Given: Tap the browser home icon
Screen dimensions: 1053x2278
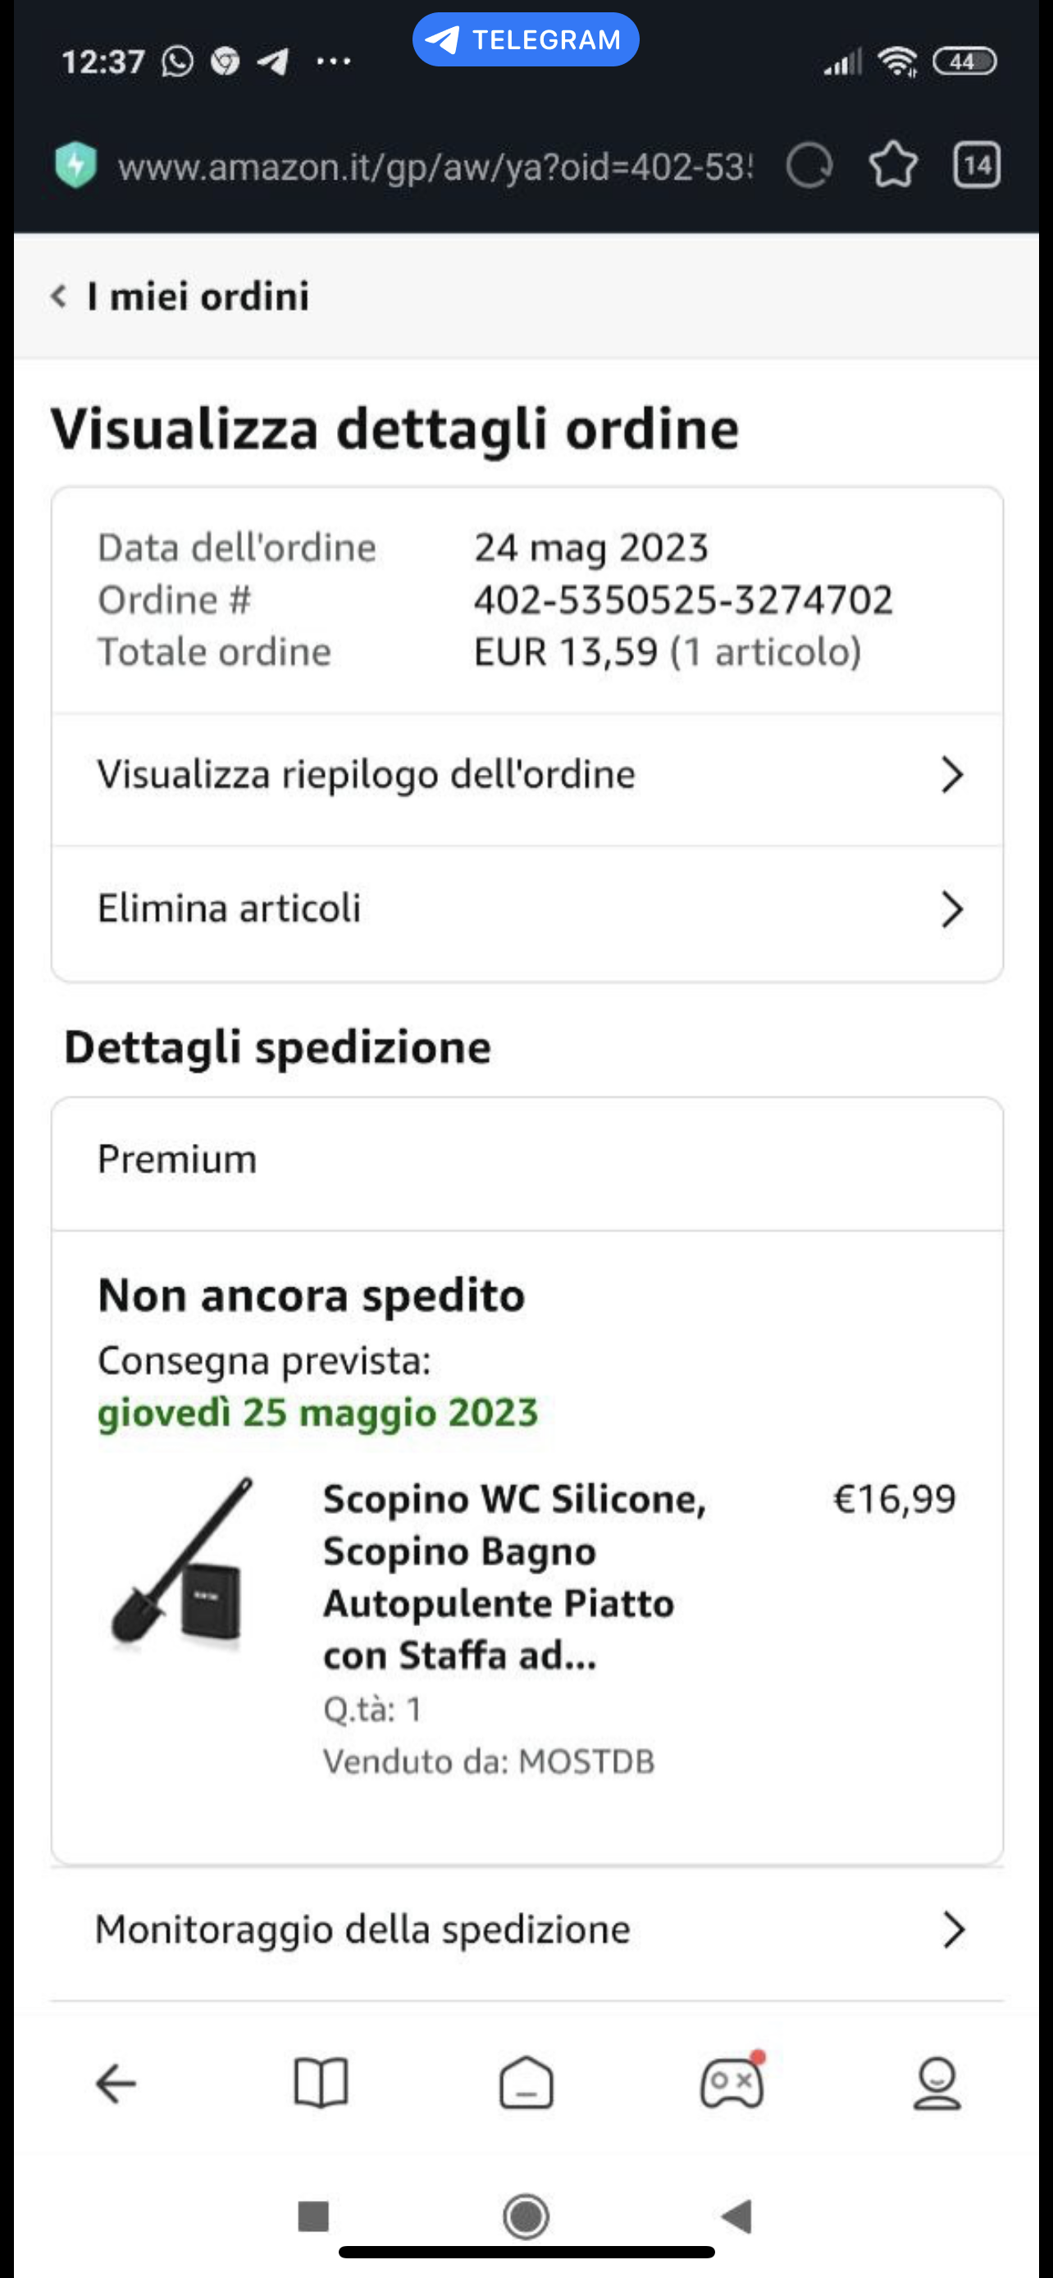Looking at the screenshot, I should 526,2084.
